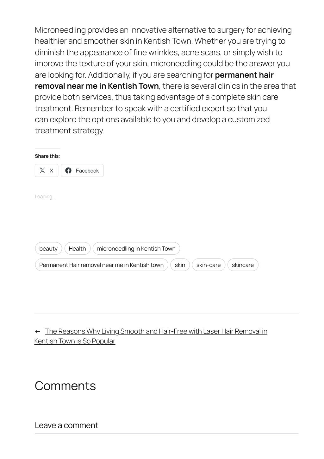View posts tagged skin
Viewport: 324px width, 459px height.
click(180, 265)
